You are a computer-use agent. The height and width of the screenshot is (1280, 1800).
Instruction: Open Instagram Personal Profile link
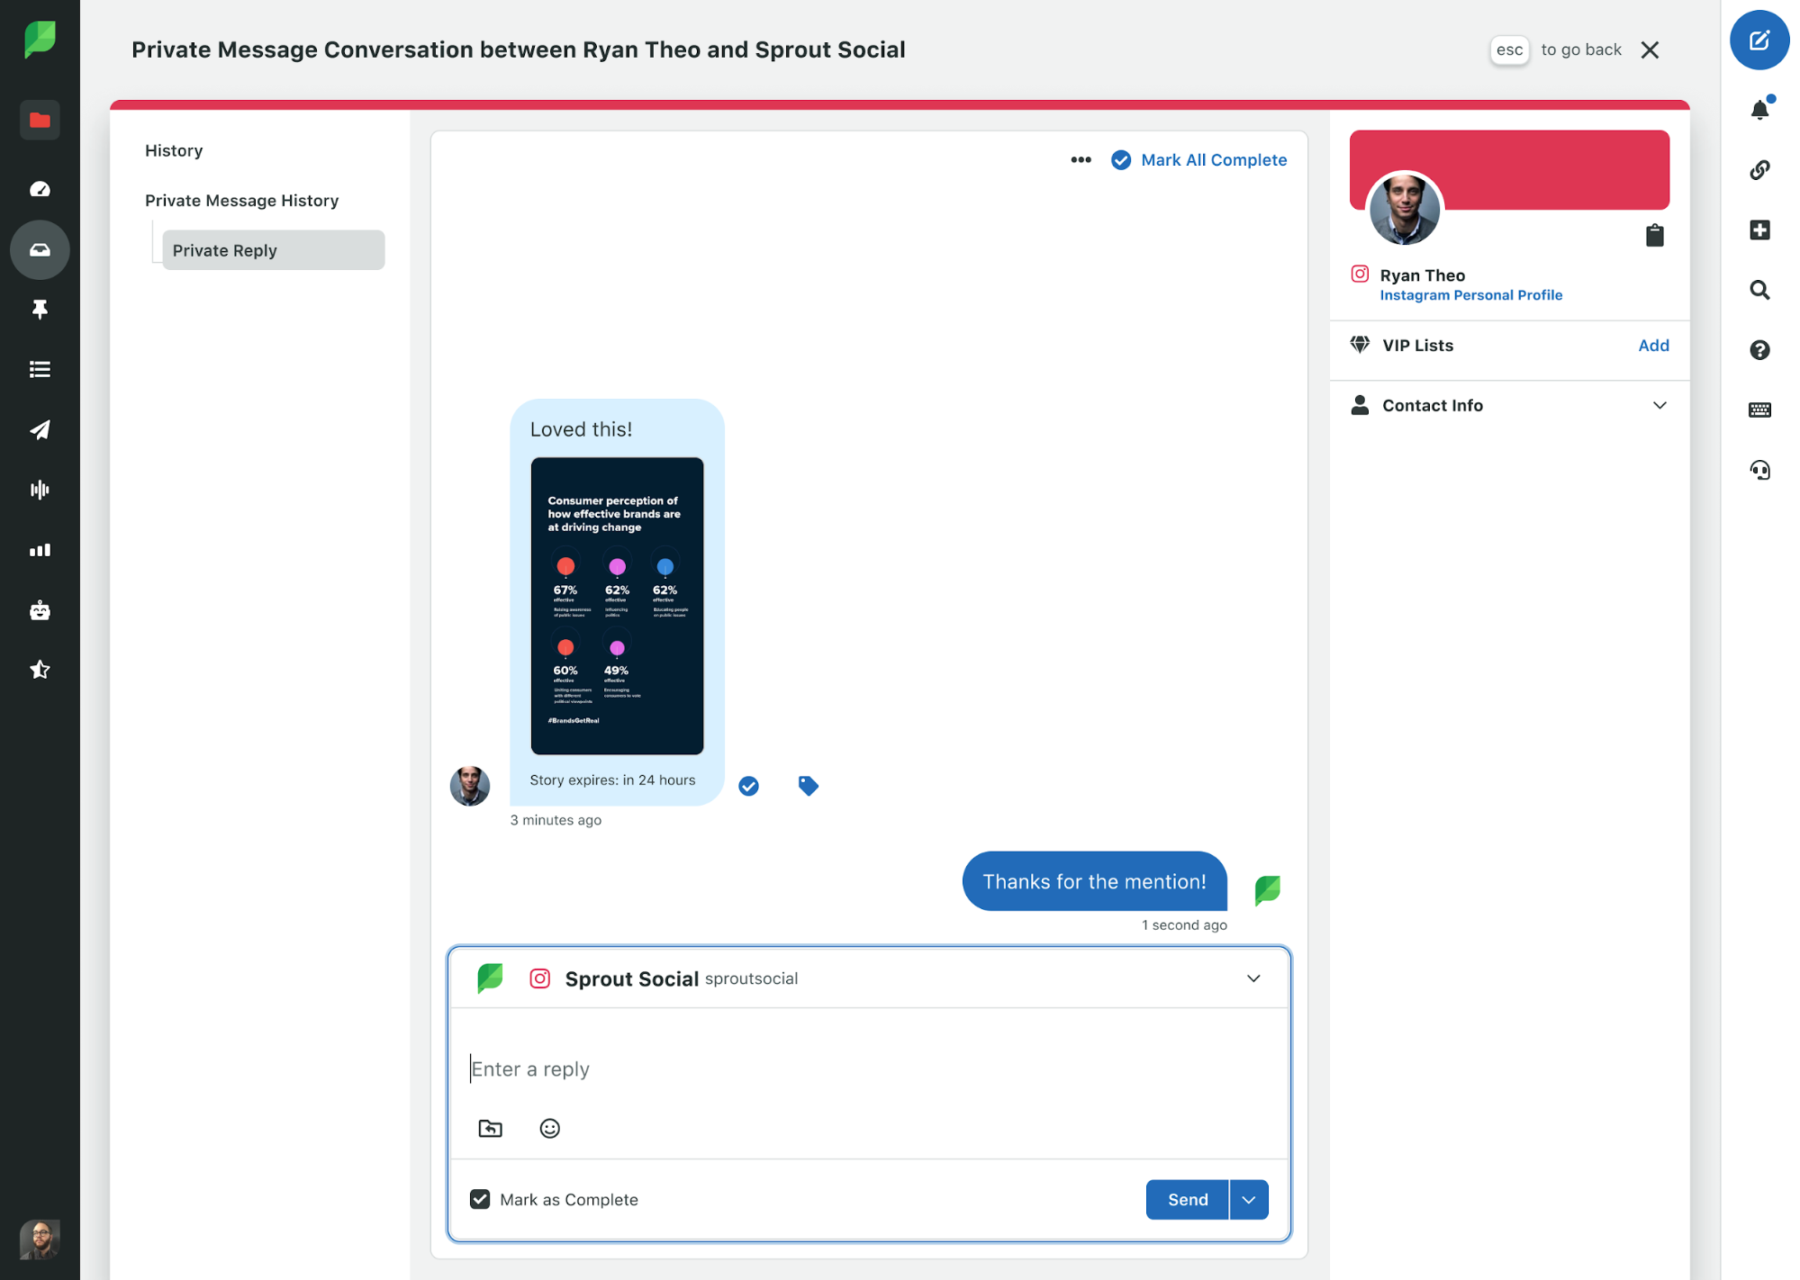[x=1470, y=295]
